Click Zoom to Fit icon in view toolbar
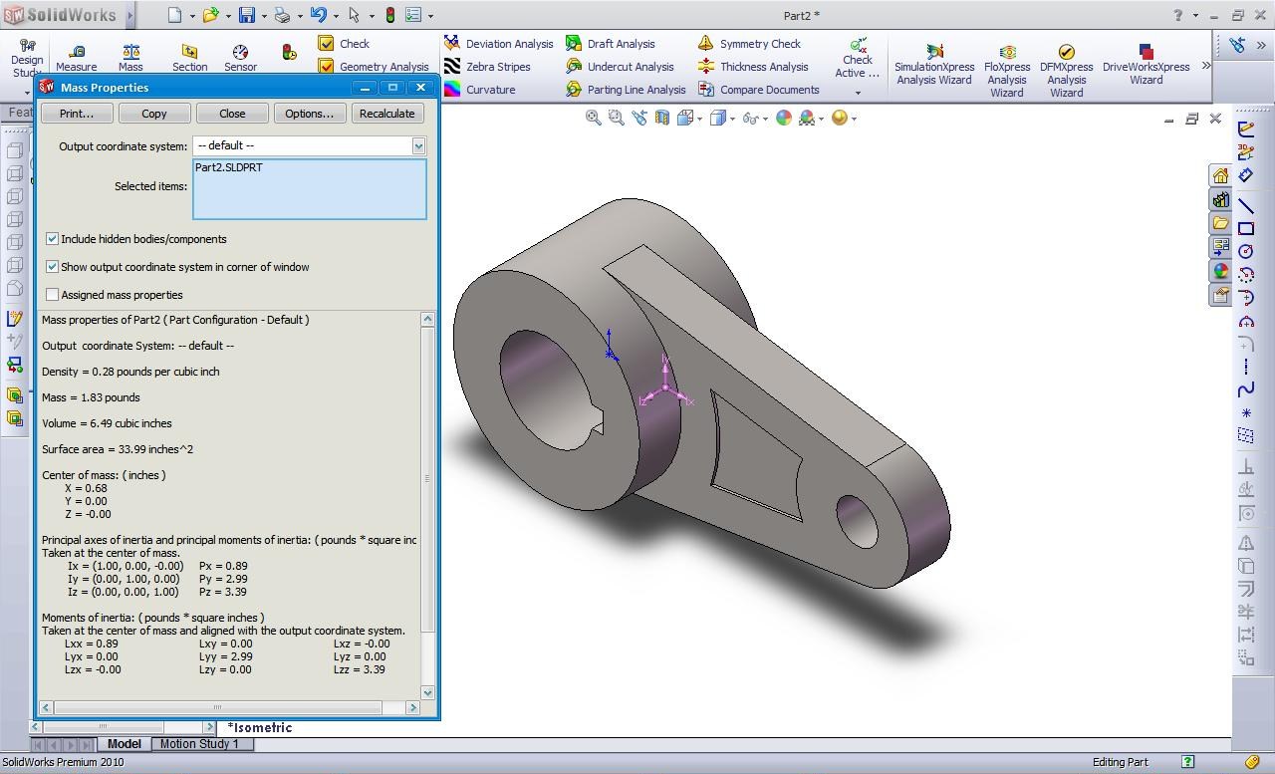This screenshot has width=1275, height=774. (594, 118)
